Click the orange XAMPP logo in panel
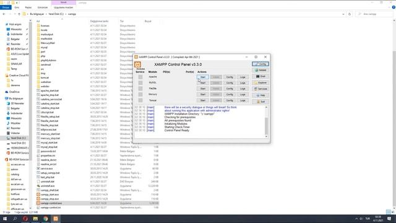Viewport: 396px width, 223px height. pyautogui.click(x=137, y=64)
